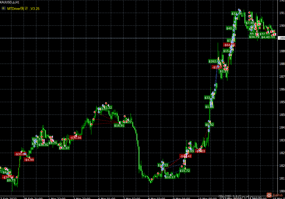Select the $34.79 profit label
Image resolution: width=285 pixels, height=199 pixels.
(254, 37)
